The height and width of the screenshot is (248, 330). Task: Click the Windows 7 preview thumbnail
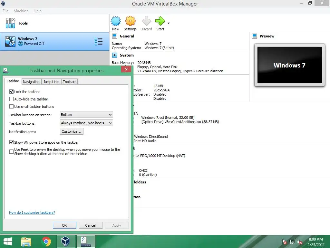(290, 65)
